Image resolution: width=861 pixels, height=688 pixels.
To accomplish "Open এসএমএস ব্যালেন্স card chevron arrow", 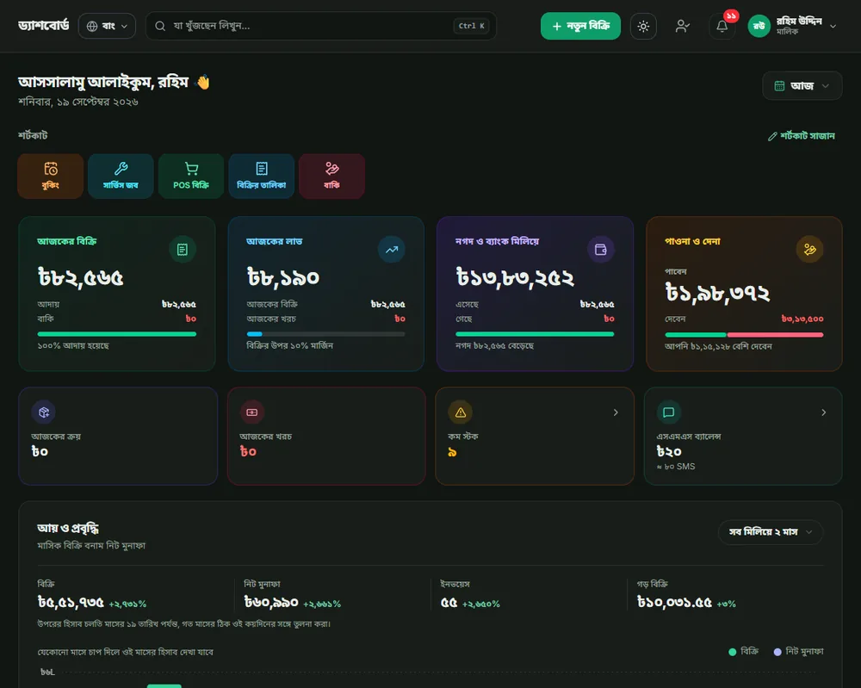I will 824,412.
